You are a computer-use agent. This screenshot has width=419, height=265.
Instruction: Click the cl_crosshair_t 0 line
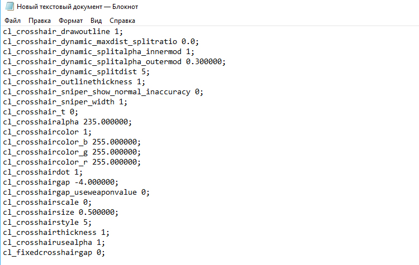coord(41,112)
